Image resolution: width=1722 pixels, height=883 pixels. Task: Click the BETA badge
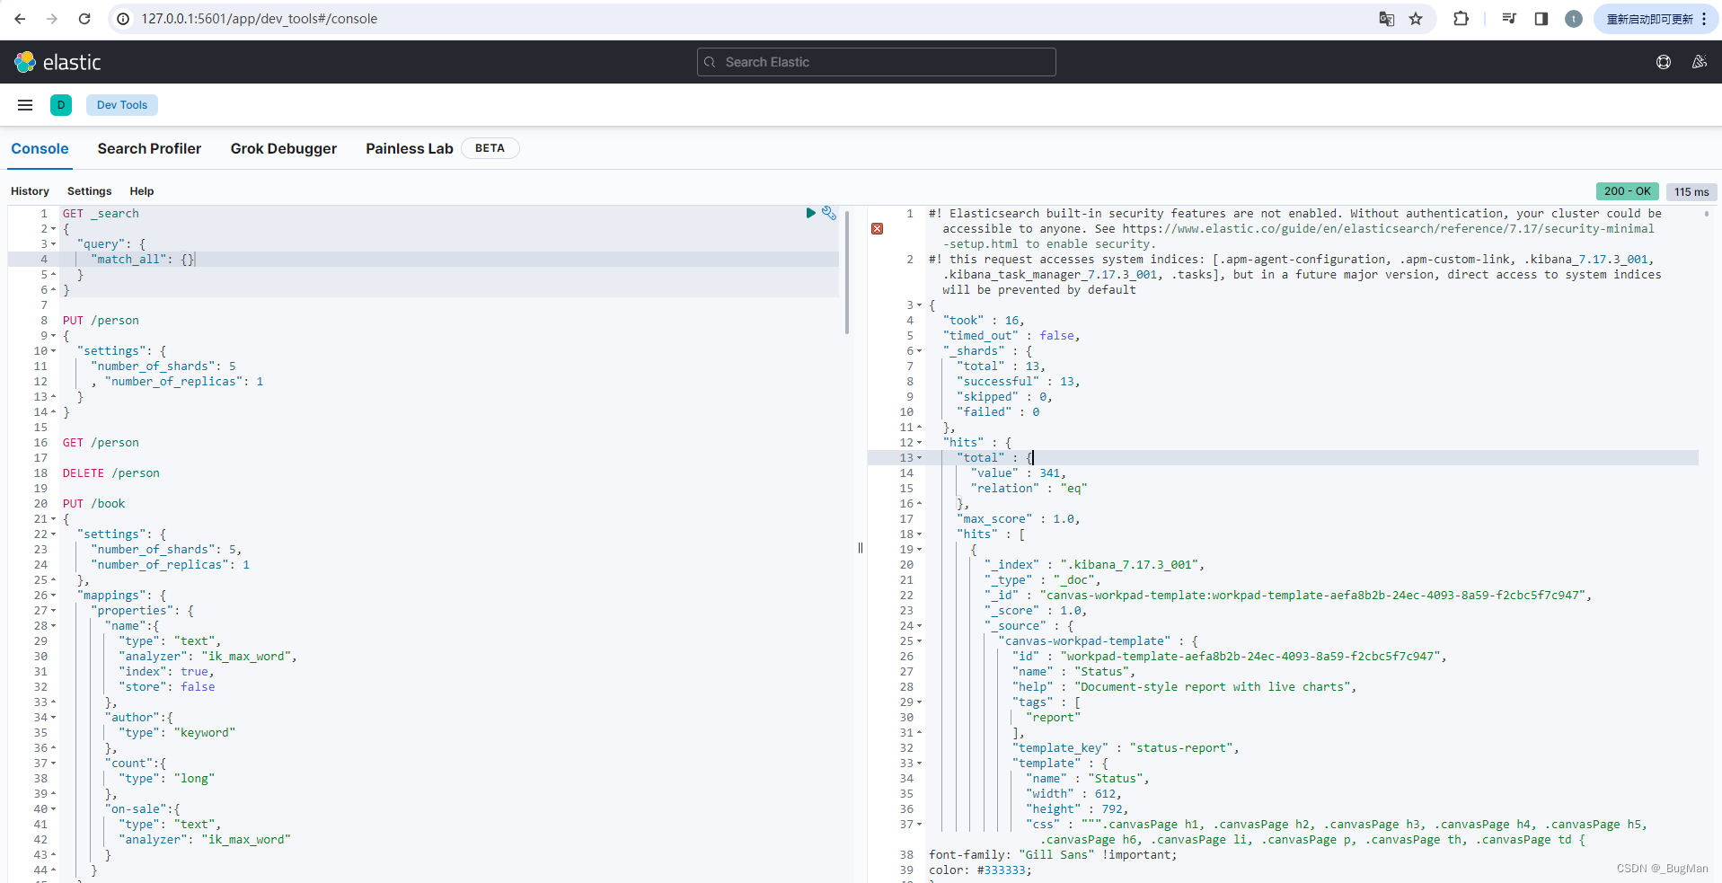pyautogui.click(x=490, y=148)
